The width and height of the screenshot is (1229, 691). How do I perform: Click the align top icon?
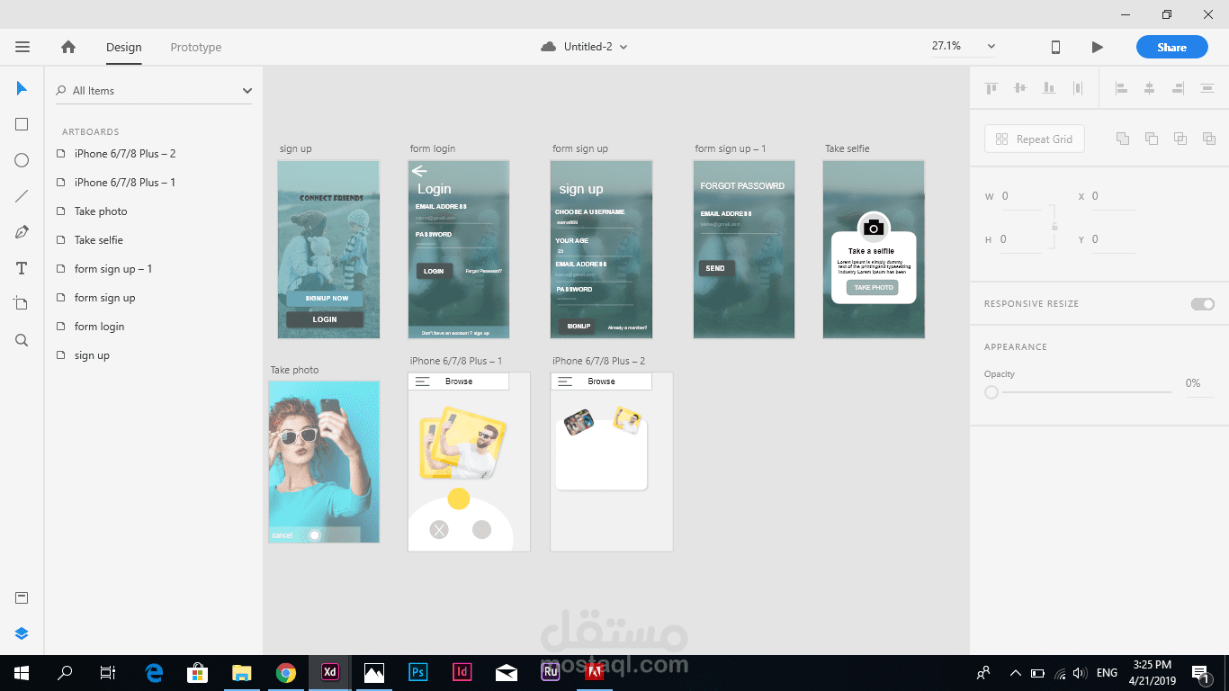[x=991, y=88]
